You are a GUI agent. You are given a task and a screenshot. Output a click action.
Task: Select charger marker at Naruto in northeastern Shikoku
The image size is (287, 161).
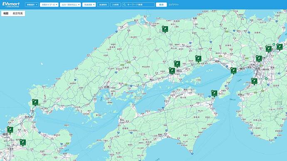(x=214, y=93)
